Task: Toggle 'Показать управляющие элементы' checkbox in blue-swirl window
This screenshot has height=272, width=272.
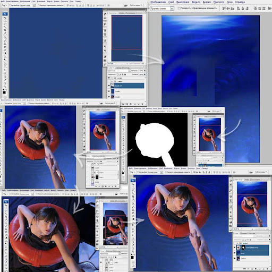Action: pyautogui.click(x=179, y=8)
